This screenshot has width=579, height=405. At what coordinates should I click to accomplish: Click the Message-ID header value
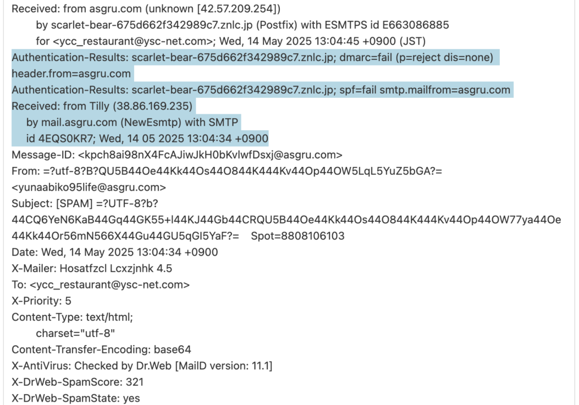click(x=210, y=155)
